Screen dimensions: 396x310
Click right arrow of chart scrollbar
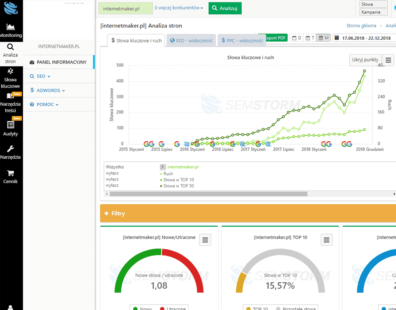(x=394, y=194)
